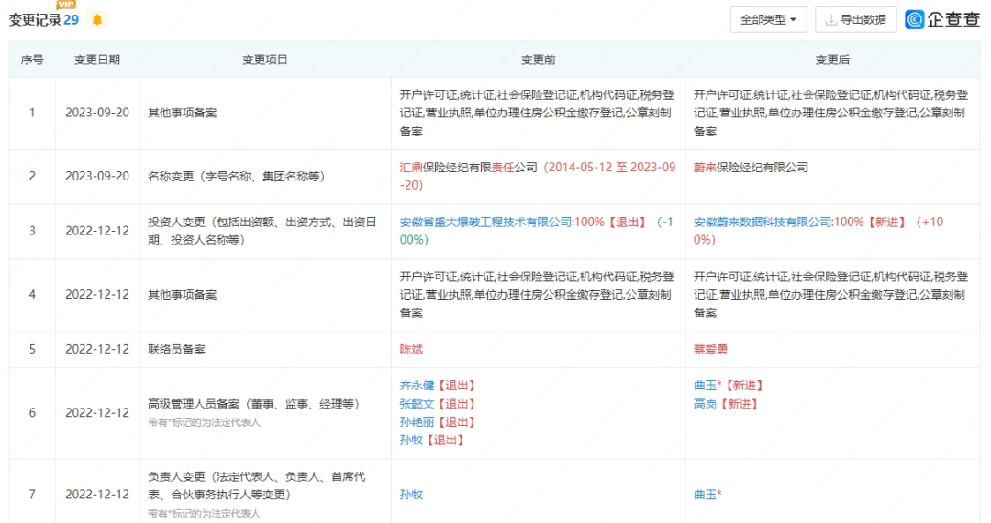
Task: Click the 变更项目 column header
Action: tap(265, 60)
